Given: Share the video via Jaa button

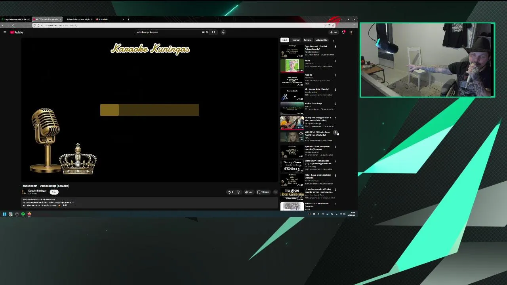Looking at the screenshot, I should coord(249,192).
